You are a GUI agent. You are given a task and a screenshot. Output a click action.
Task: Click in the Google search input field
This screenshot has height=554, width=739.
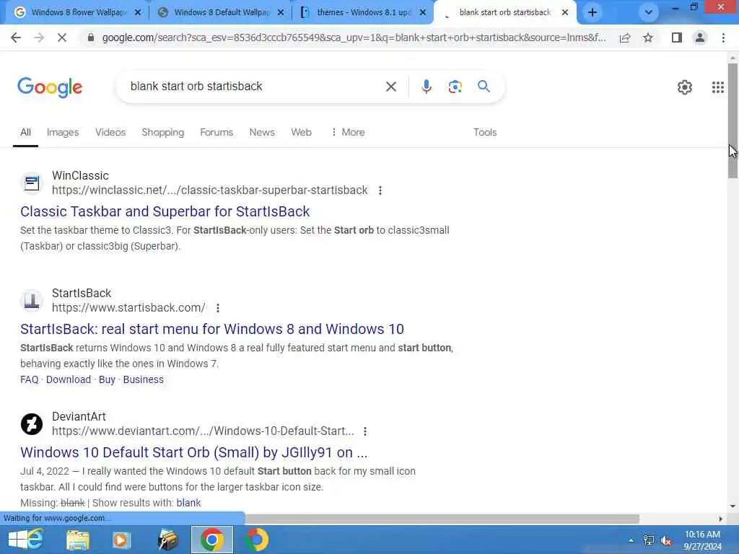pyautogui.click(x=255, y=87)
